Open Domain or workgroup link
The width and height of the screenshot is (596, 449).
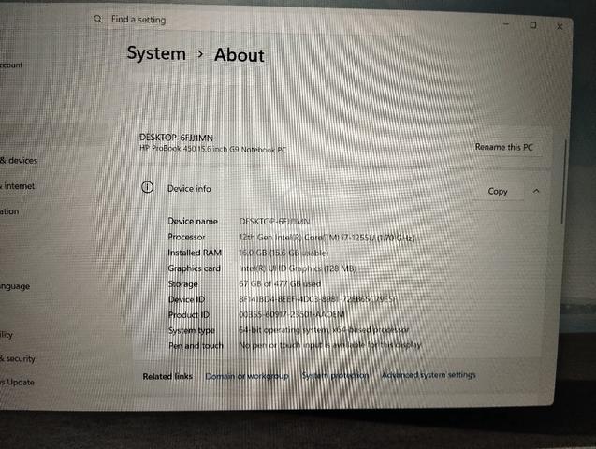coord(247,376)
